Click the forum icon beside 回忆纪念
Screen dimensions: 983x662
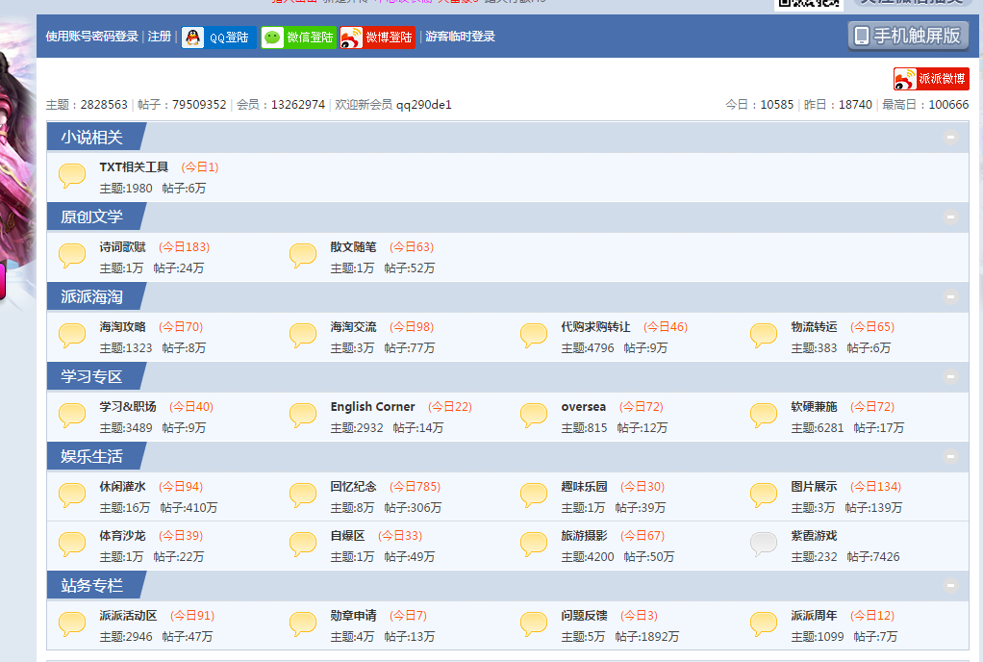point(303,496)
